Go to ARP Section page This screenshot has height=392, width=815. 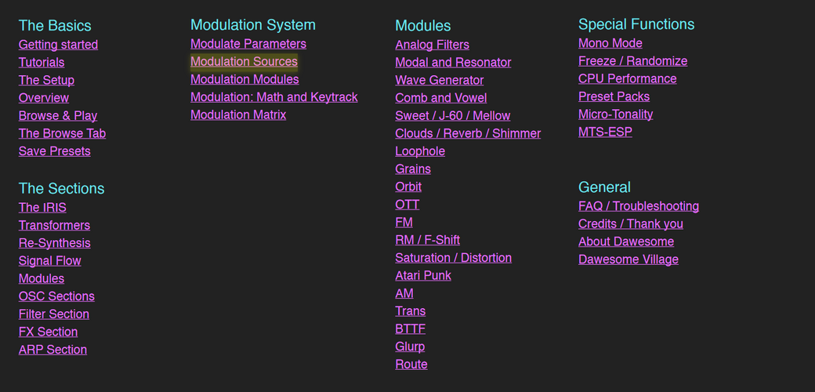point(53,350)
